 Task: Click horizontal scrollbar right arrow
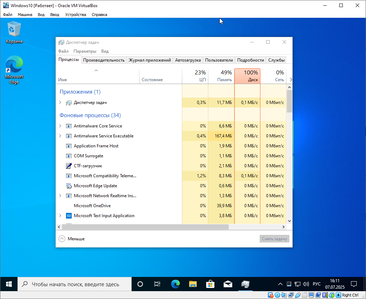click(283, 227)
